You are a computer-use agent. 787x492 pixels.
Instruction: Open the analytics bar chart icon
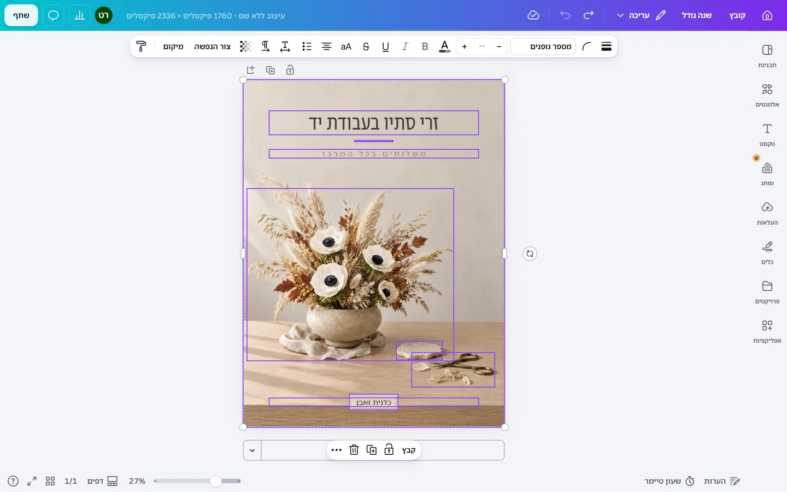click(80, 15)
